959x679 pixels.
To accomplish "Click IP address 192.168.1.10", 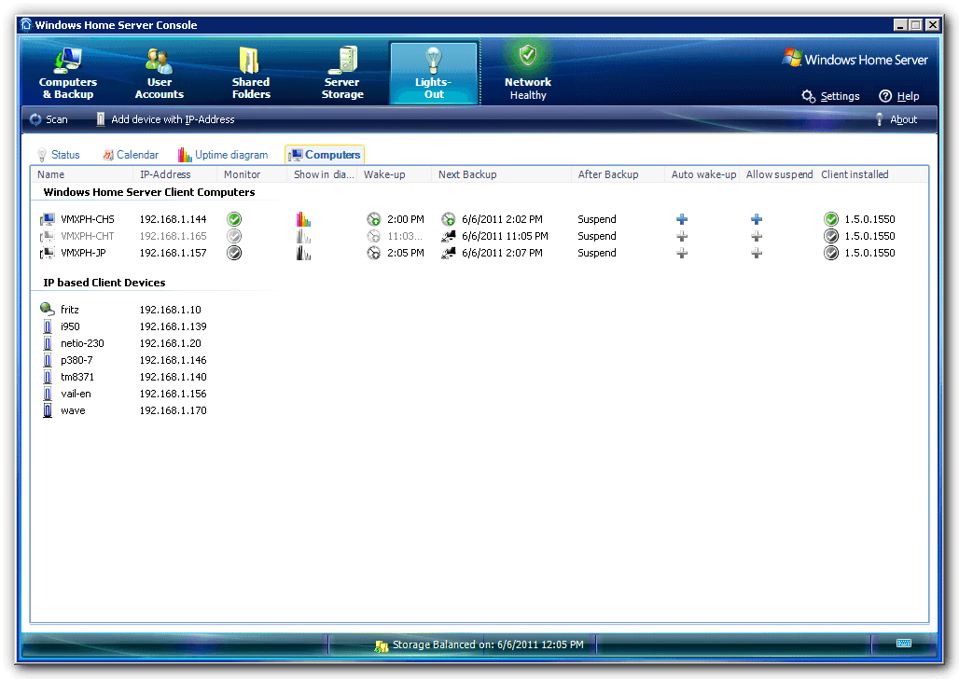I will coord(170,310).
